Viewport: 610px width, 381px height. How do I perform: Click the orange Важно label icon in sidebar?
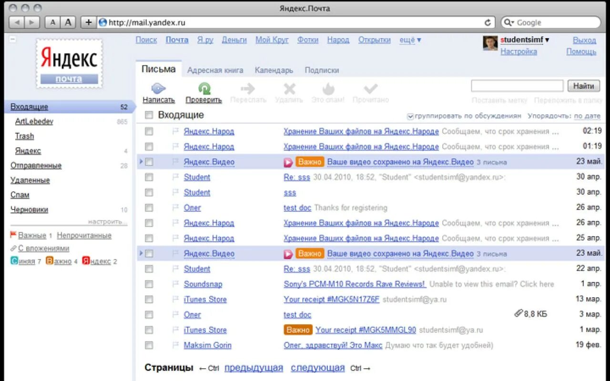pyautogui.click(x=49, y=261)
